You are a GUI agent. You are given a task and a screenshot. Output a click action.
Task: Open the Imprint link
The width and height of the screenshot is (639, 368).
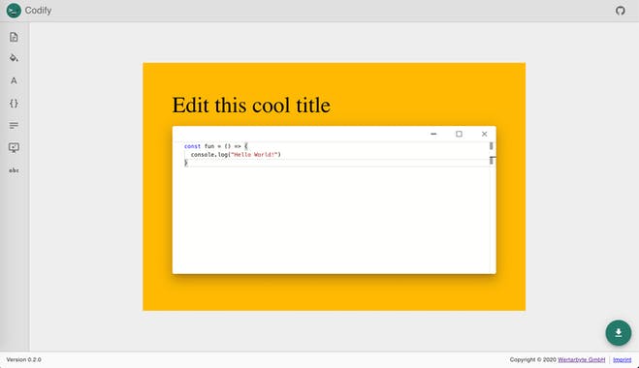(x=622, y=360)
